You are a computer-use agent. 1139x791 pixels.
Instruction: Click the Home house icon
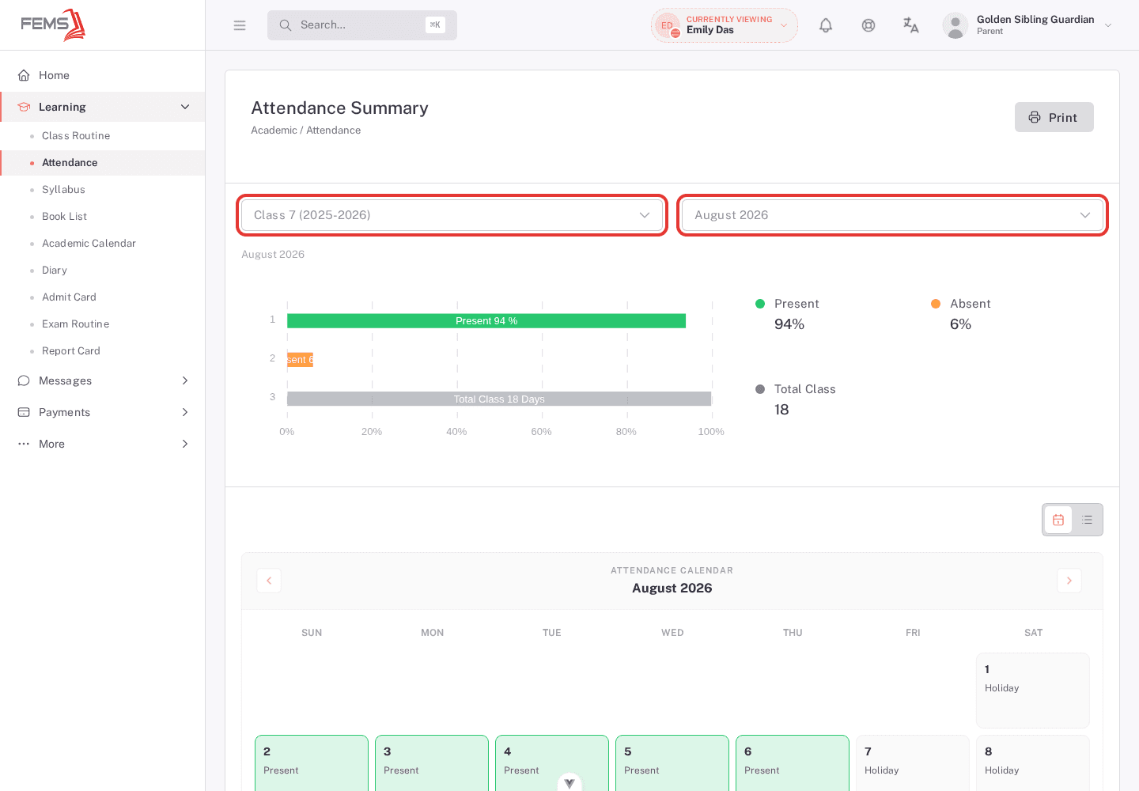(x=24, y=75)
